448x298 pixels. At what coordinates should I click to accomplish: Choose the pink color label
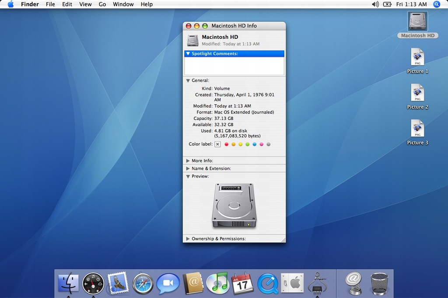click(262, 144)
